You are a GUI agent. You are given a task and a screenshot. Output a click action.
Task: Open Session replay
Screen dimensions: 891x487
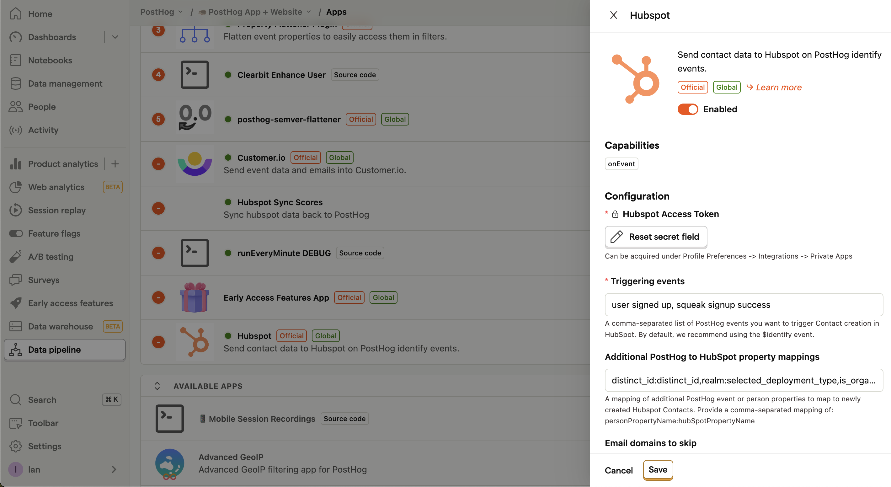(57, 210)
